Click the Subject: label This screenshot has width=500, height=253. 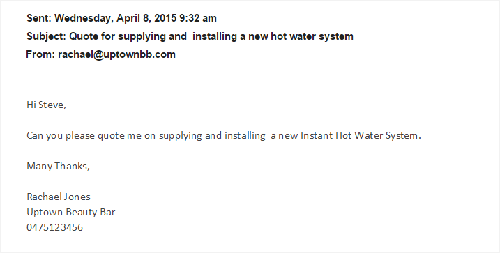coord(46,36)
